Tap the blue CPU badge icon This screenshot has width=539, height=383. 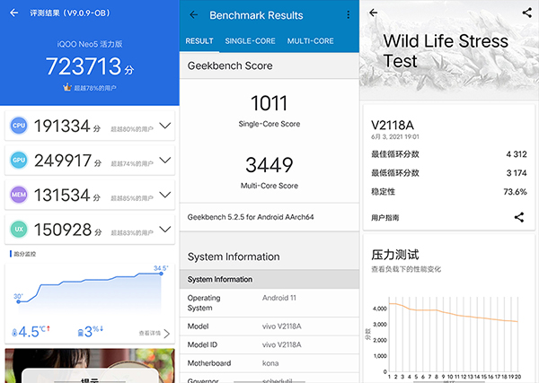pyautogui.click(x=17, y=127)
